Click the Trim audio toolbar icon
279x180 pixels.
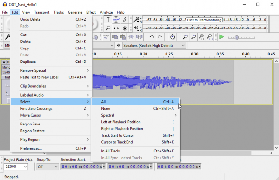[x=131, y=37]
